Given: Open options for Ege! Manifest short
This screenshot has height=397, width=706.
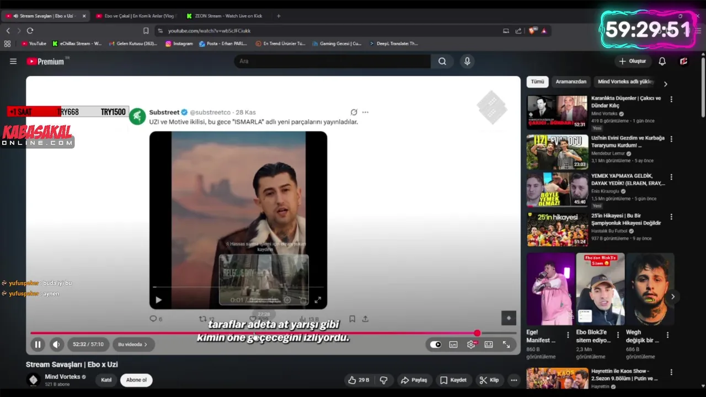Looking at the screenshot, I should (x=568, y=335).
